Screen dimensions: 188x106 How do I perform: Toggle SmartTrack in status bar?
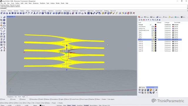80,105
